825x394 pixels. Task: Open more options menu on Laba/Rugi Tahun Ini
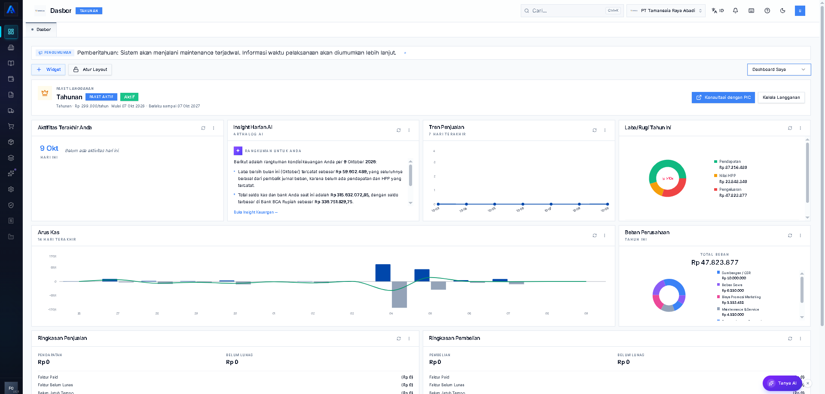[800, 128]
